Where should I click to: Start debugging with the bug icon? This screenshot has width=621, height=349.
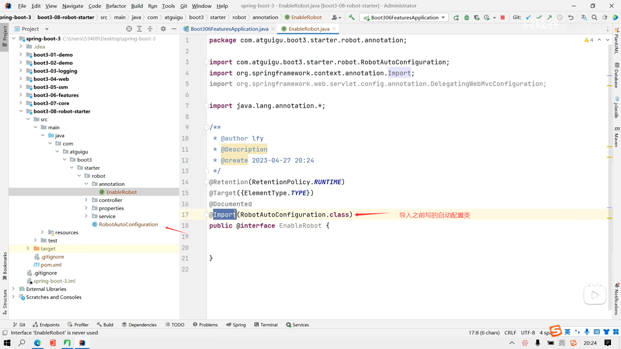(466, 17)
